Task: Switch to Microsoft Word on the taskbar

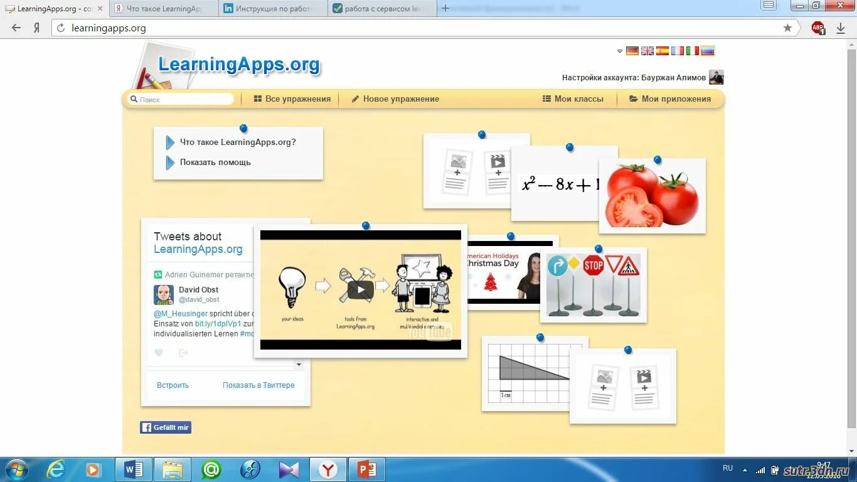Action: tap(134, 469)
